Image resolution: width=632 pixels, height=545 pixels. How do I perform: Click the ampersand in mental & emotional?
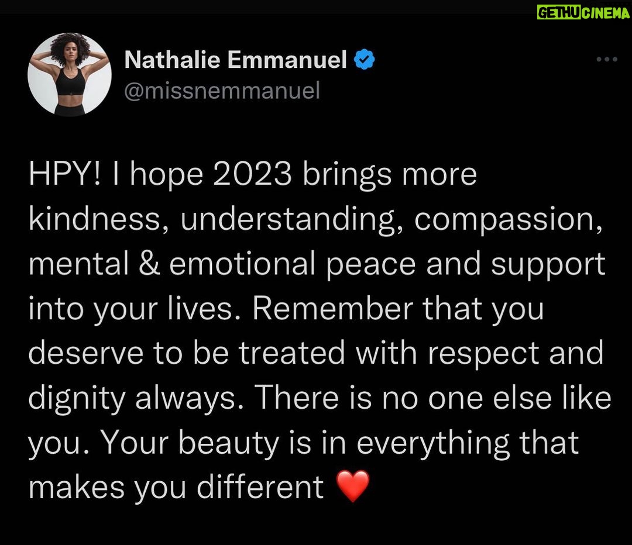click(149, 264)
